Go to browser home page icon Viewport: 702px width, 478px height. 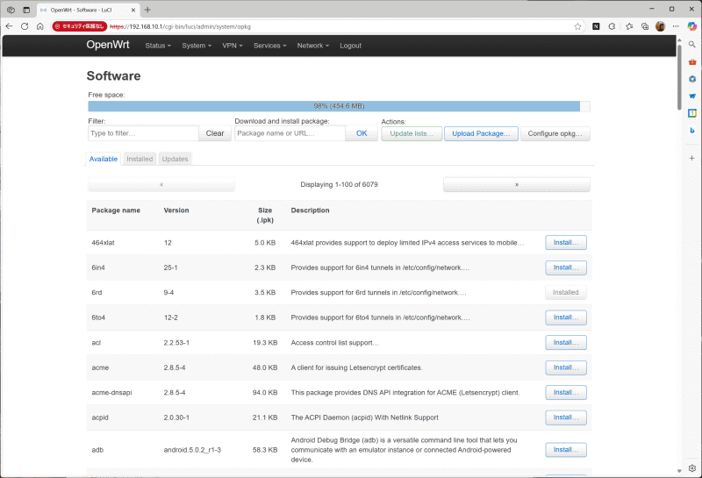[39, 26]
